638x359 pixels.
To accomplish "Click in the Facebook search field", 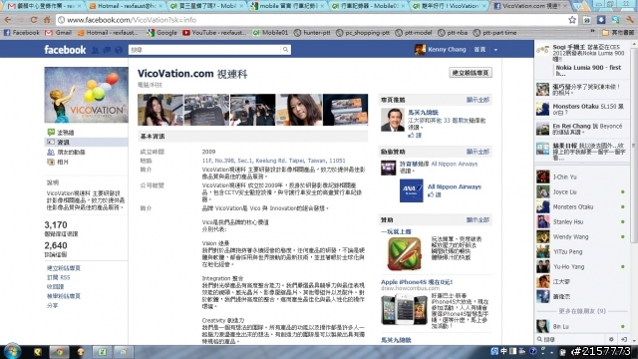I will tap(204, 50).
